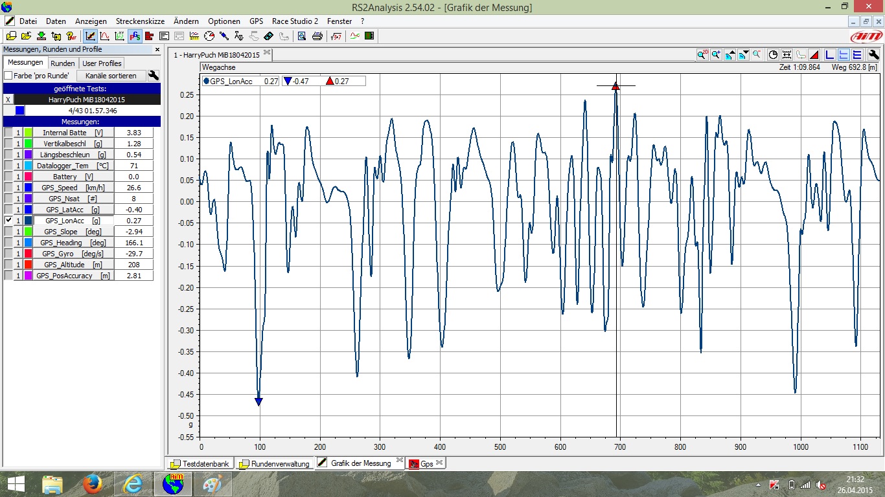This screenshot has width=885, height=497.
Task: Open the Race Studio 2 menu
Action: tap(295, 21)
